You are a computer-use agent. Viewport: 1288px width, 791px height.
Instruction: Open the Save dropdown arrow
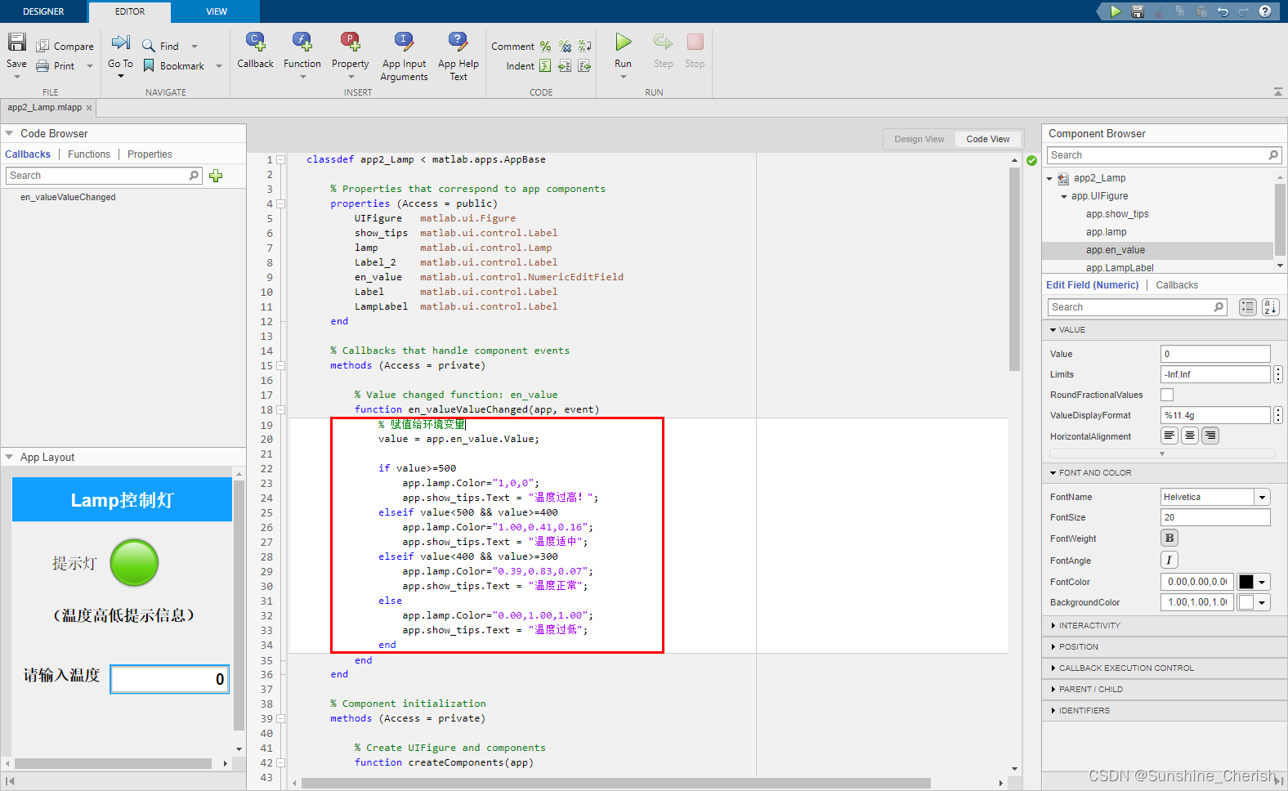17,77
